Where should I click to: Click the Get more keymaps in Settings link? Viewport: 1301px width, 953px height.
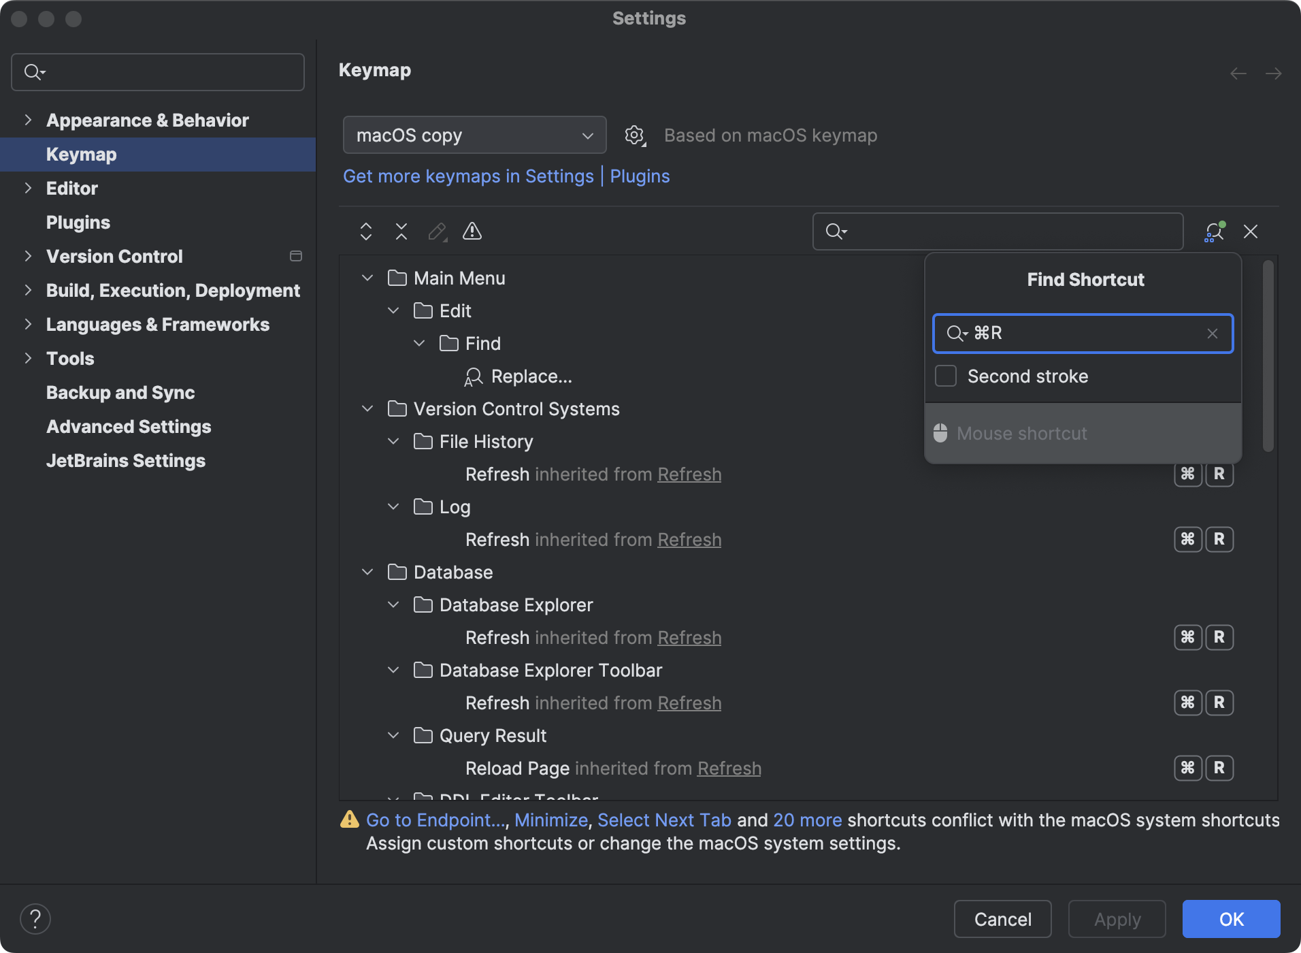[468, 176]
